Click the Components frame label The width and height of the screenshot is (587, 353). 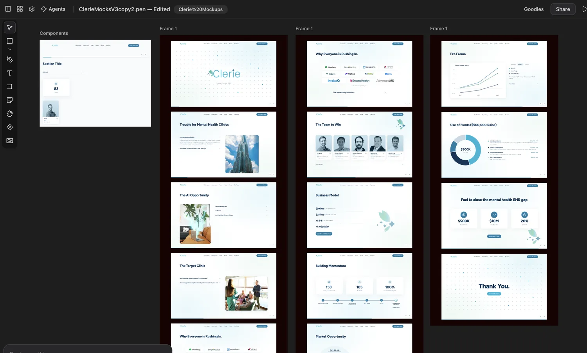54,33
